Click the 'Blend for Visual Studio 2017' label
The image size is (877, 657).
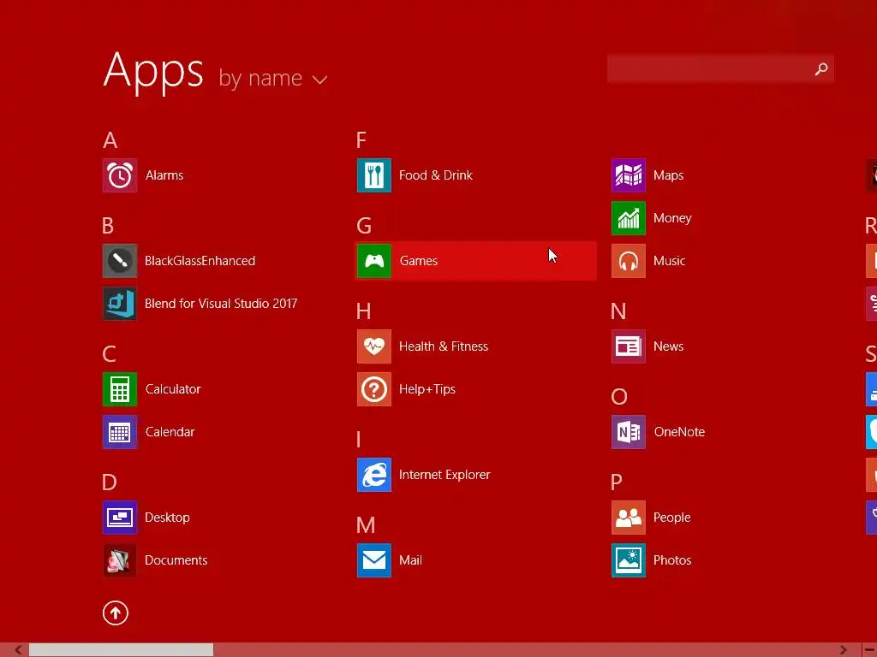point(221,304)
